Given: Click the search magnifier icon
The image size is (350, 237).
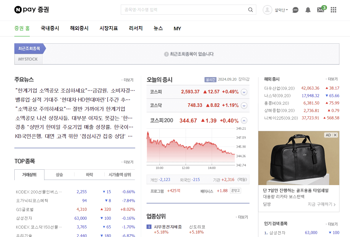Looking at the screenshot, I should pos(250,9).
